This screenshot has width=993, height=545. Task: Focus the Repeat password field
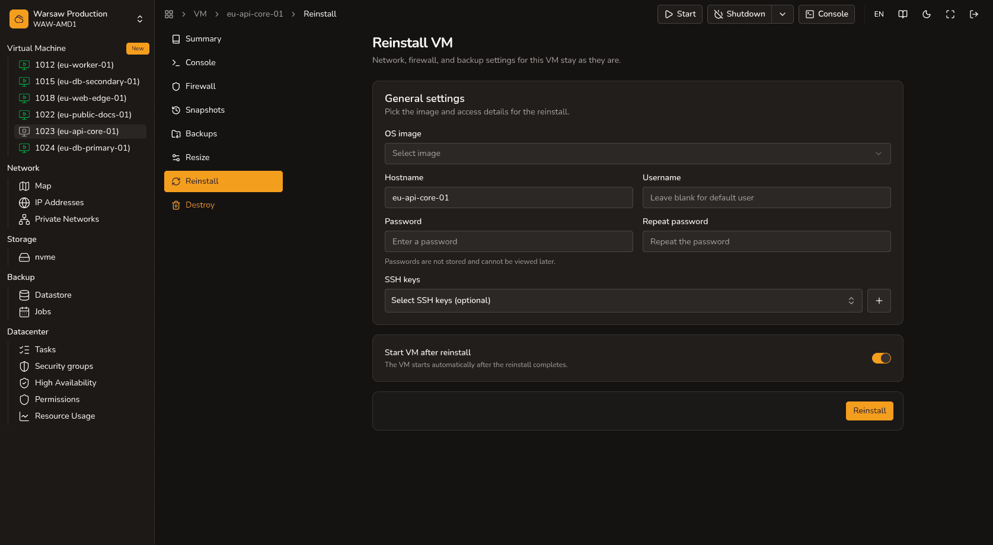tap(767, 241)
